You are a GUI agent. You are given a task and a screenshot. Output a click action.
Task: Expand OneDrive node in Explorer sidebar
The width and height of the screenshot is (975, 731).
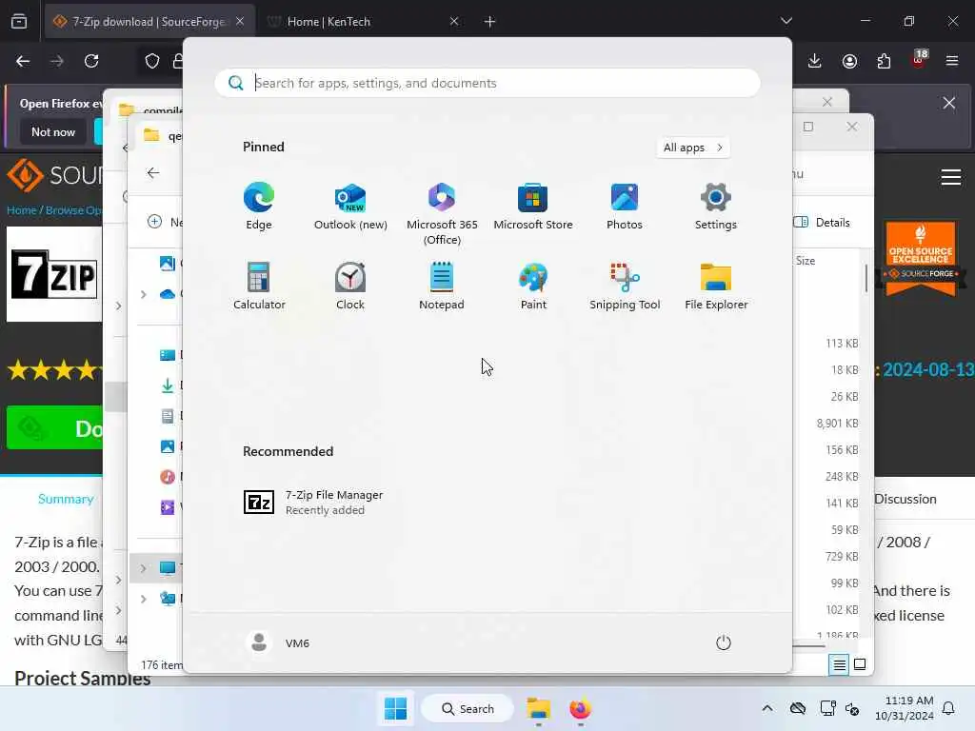(x=144, y=294)
